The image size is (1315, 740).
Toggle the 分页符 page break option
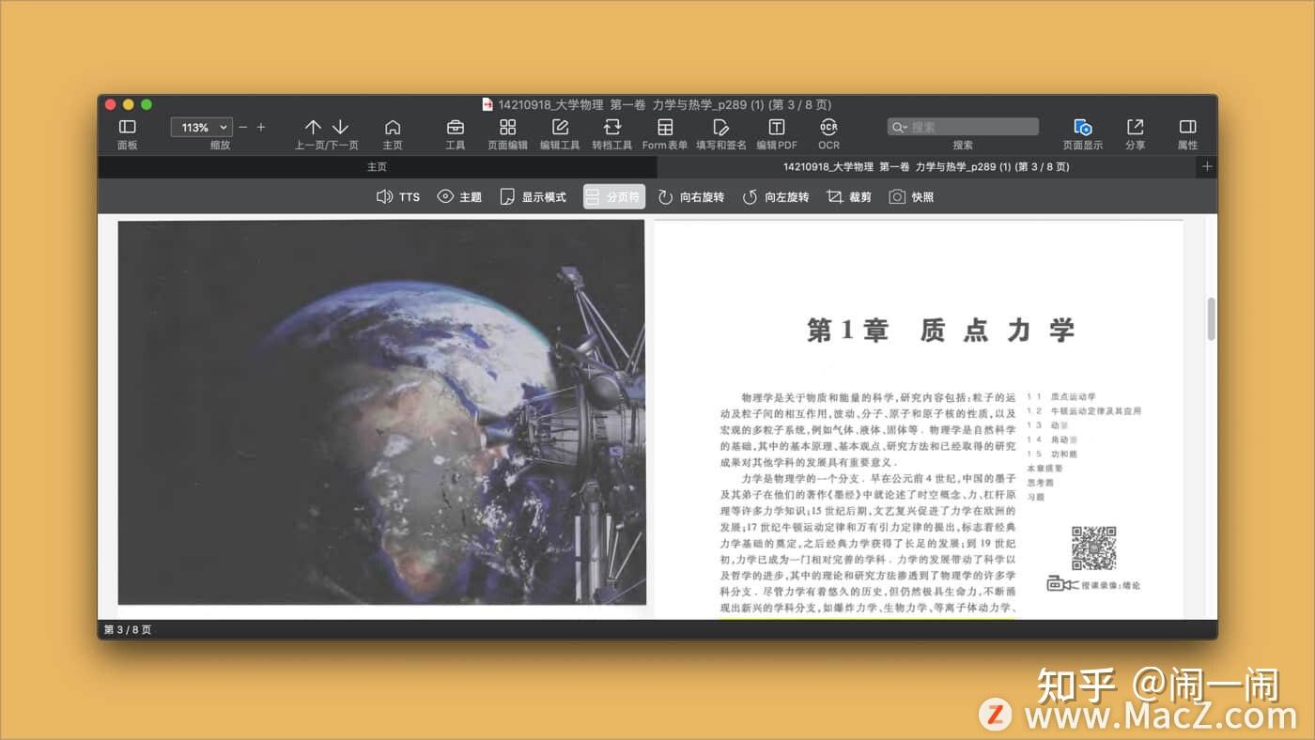coord(613,196)
